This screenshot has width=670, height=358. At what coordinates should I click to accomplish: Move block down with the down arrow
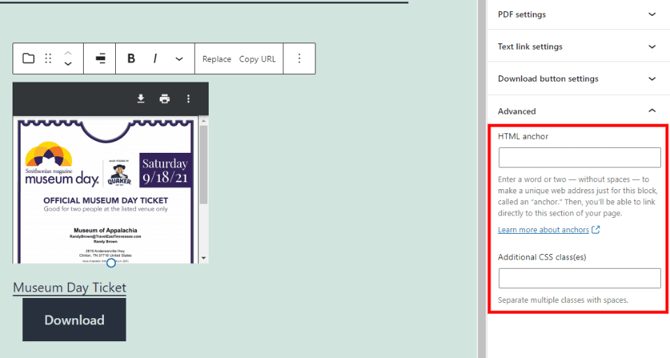click(68, 64)
